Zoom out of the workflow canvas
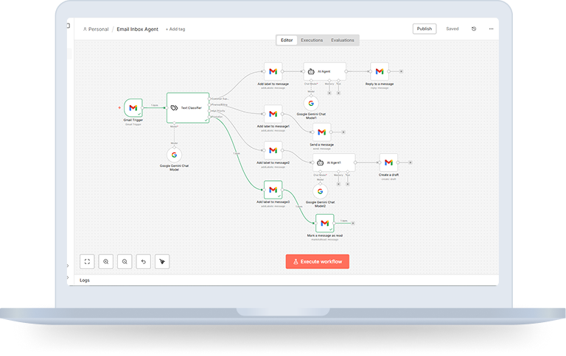The height and width of the screenshot is (356, 566). tap(125, 261)
